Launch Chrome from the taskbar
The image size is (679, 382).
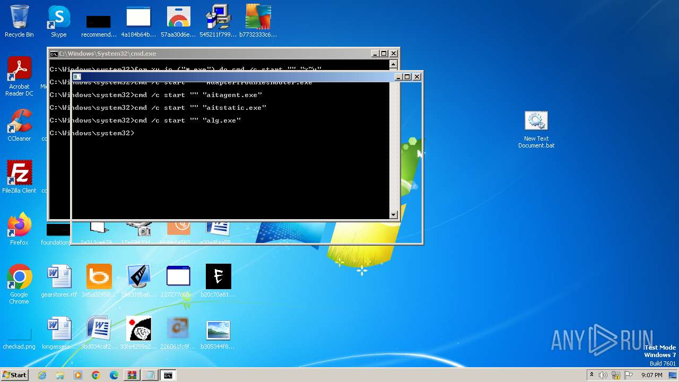pos(96,375)
